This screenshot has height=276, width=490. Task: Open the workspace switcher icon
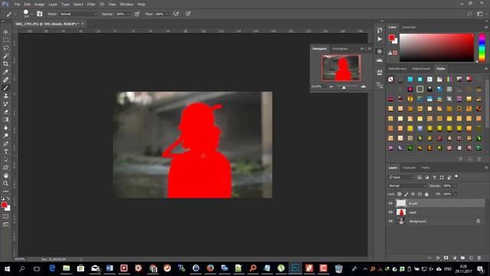(x=480, y=14)
